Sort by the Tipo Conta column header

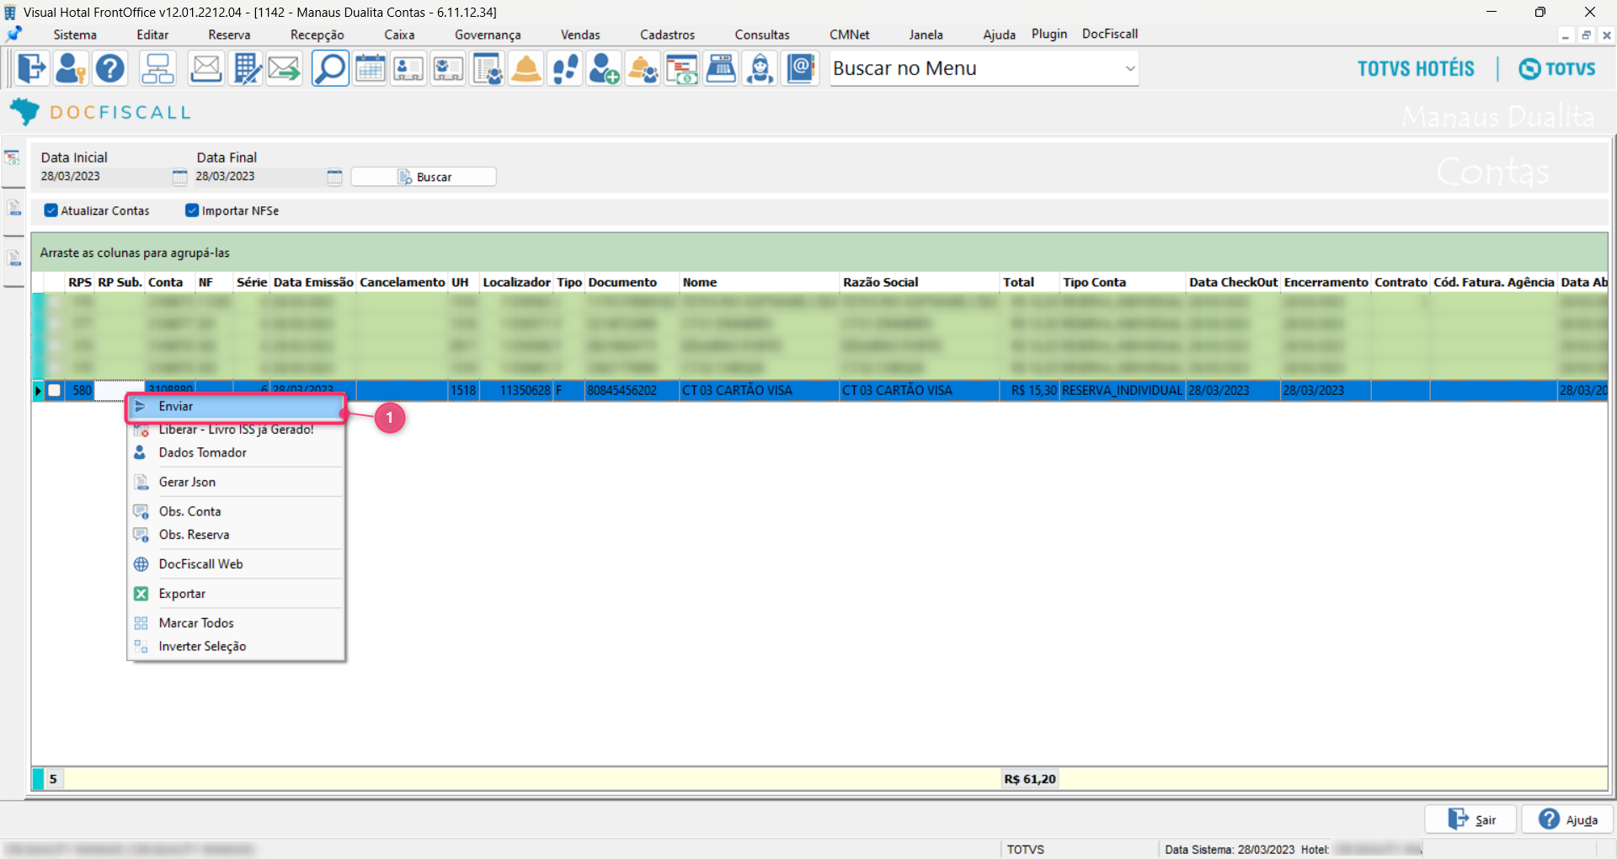click(x=1123, y=282)
